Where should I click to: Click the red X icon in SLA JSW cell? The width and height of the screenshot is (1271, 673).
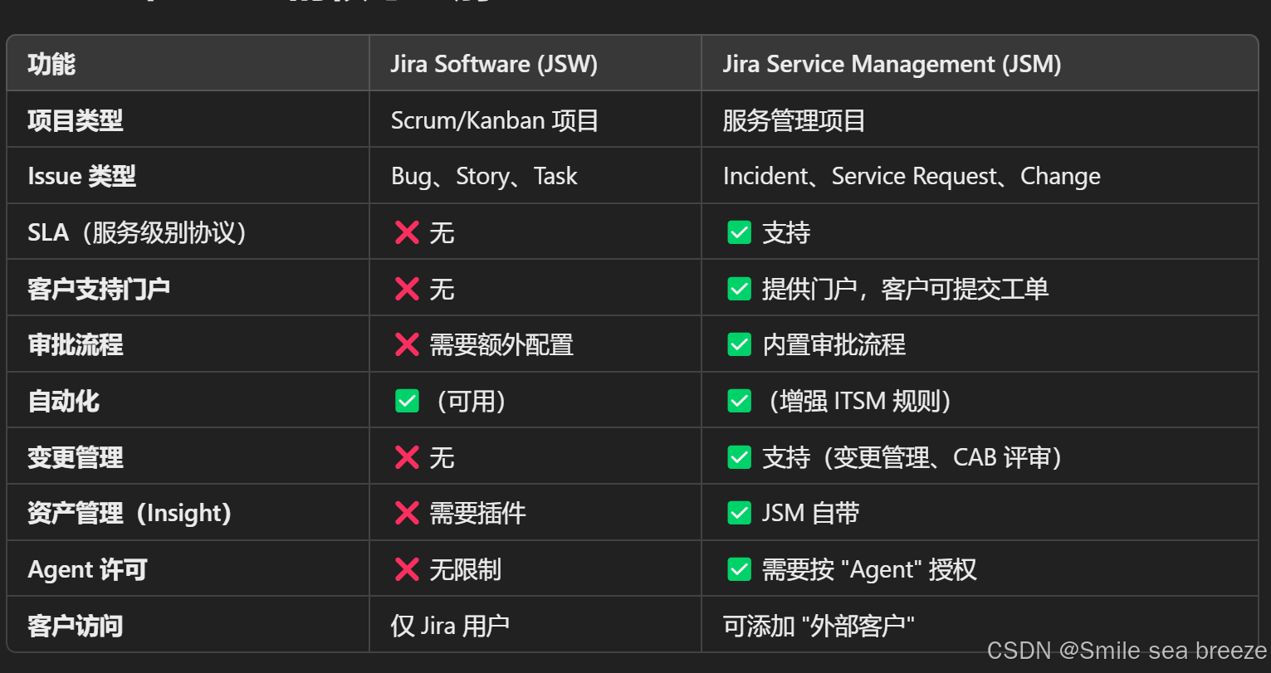(x=406, y=232)
